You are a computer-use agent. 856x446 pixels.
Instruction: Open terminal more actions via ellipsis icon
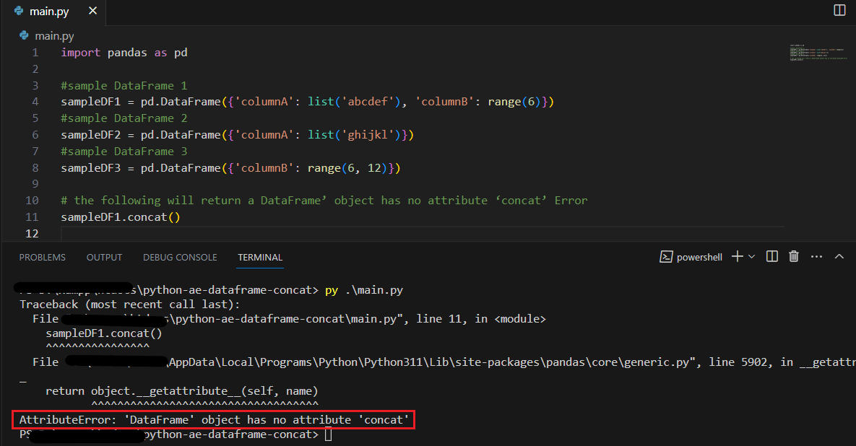coord(816,256)
